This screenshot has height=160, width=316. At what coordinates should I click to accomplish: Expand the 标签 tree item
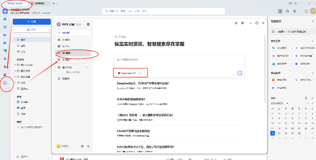click(15, 83)
